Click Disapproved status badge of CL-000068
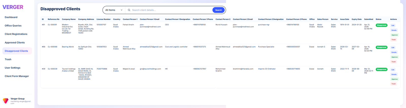This screenshot has width=406, height=108. click(382, 47)
